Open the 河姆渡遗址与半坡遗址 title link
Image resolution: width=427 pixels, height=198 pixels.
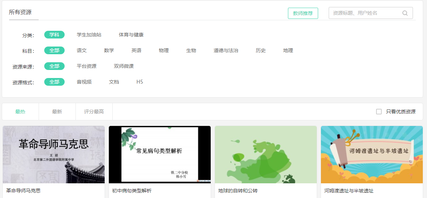coord(349,191)
